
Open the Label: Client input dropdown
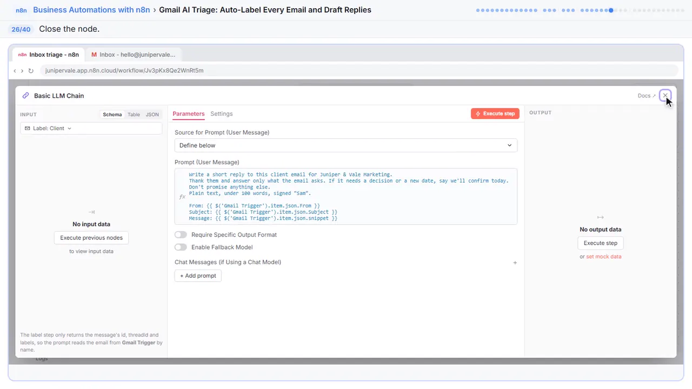coord(91,128)
